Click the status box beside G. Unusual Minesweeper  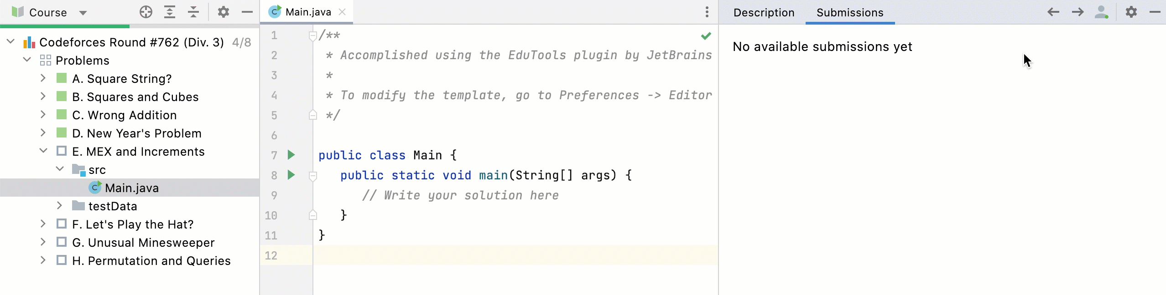tap(62, 242)
